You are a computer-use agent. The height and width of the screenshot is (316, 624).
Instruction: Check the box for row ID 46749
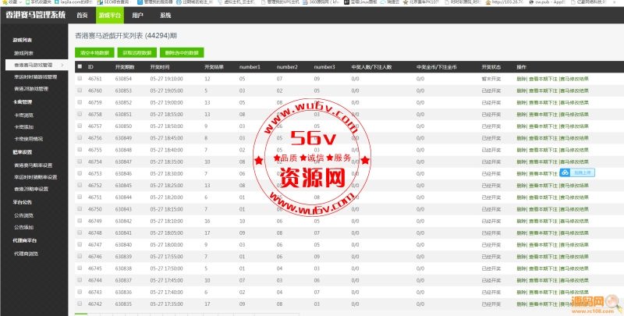tap(80, 221)
